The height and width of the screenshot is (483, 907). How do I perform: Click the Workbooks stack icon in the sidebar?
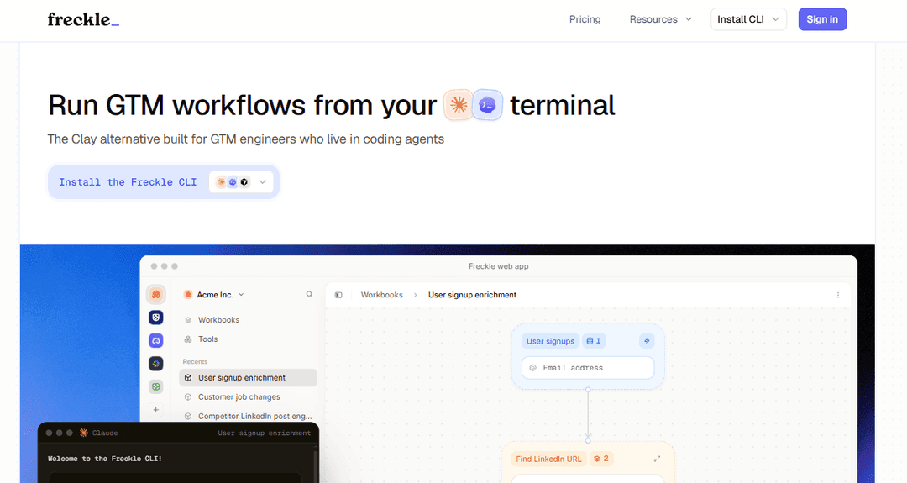pos(188,320)
